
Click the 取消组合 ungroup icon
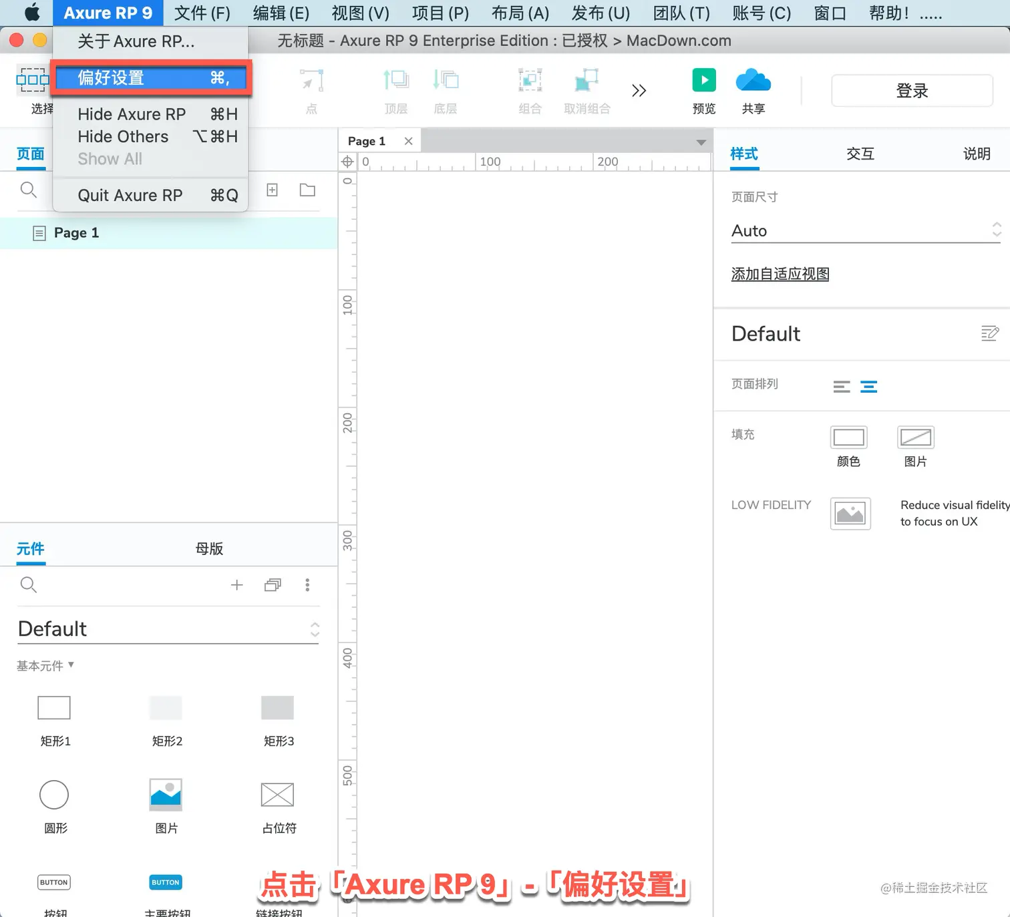587,90
